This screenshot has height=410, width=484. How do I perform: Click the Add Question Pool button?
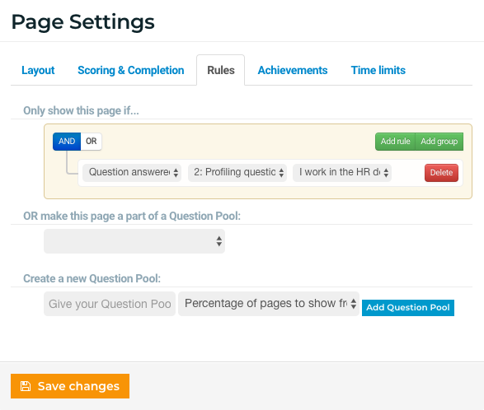coord(408,308)
